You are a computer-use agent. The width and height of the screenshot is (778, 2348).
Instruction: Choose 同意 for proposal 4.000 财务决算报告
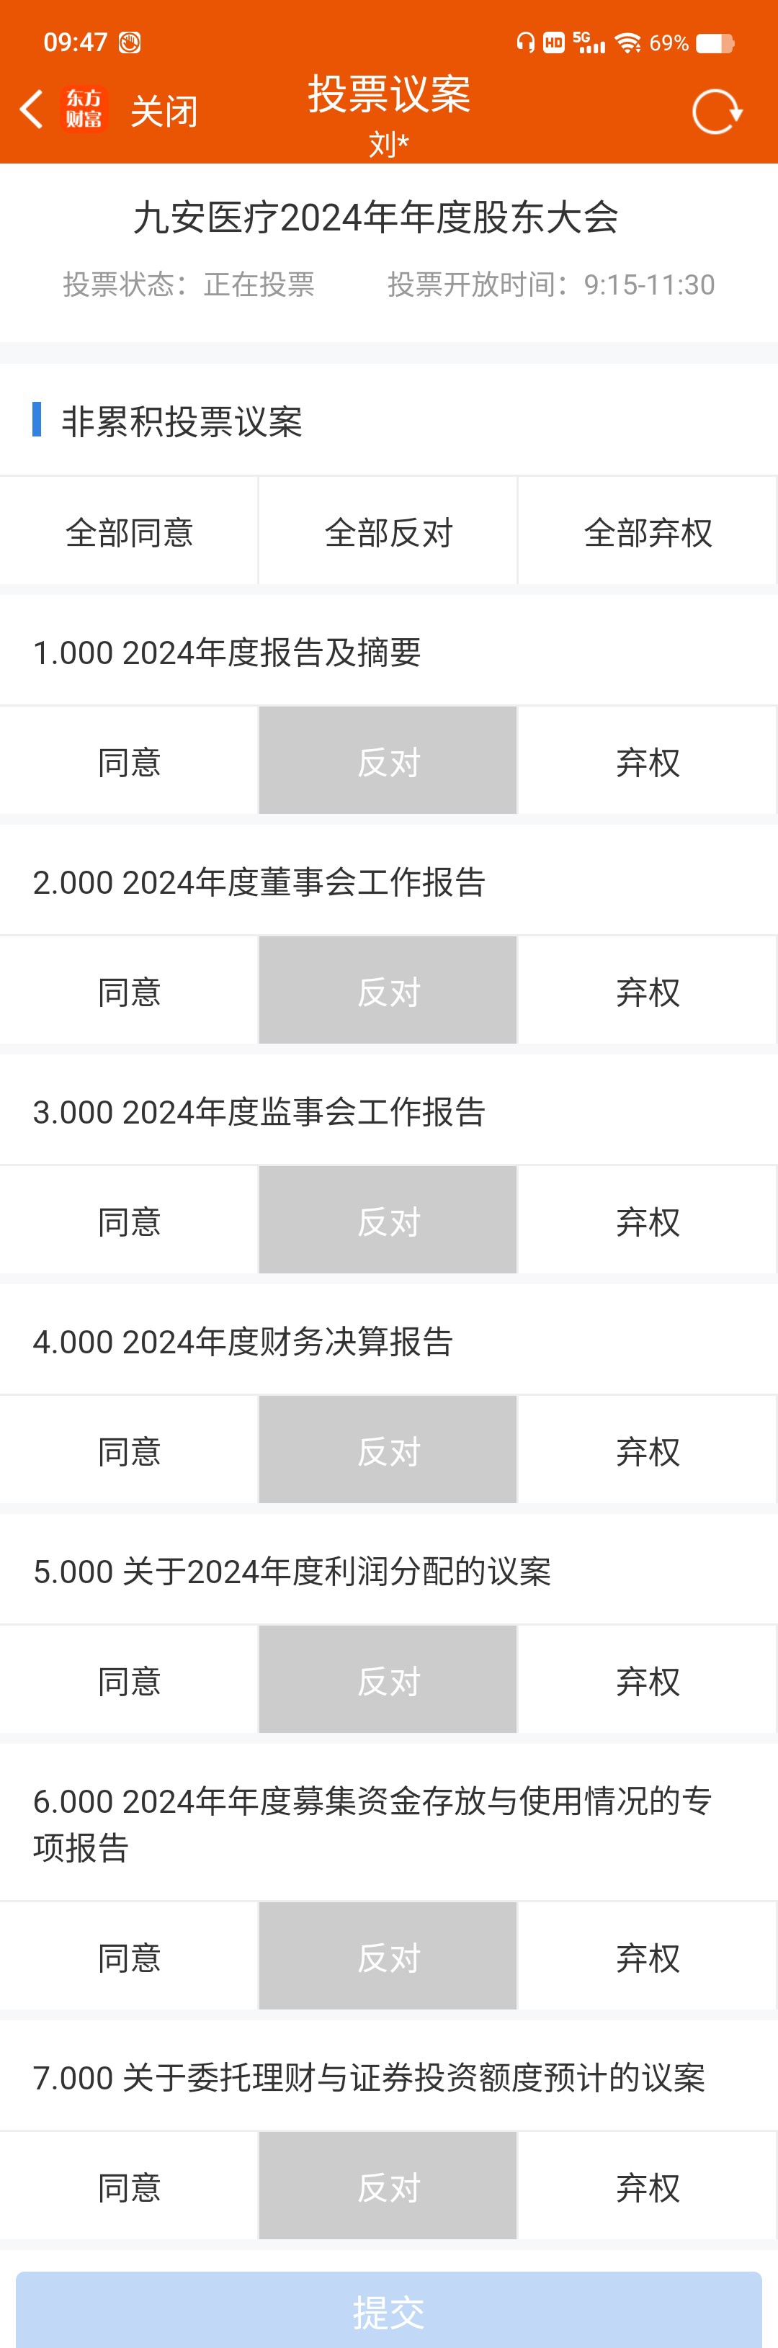click(129, 1450)
